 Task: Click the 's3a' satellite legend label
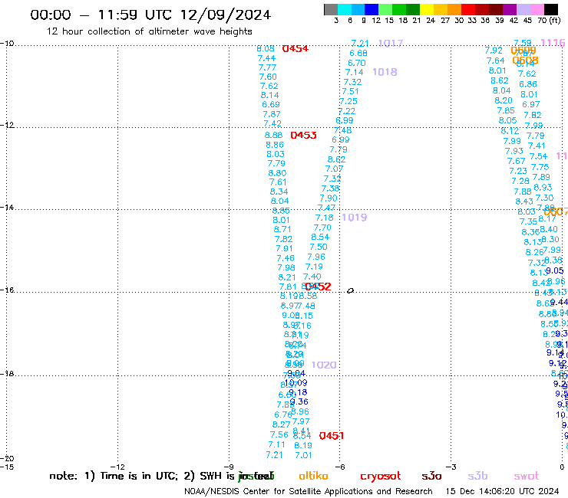click(432, 476)
